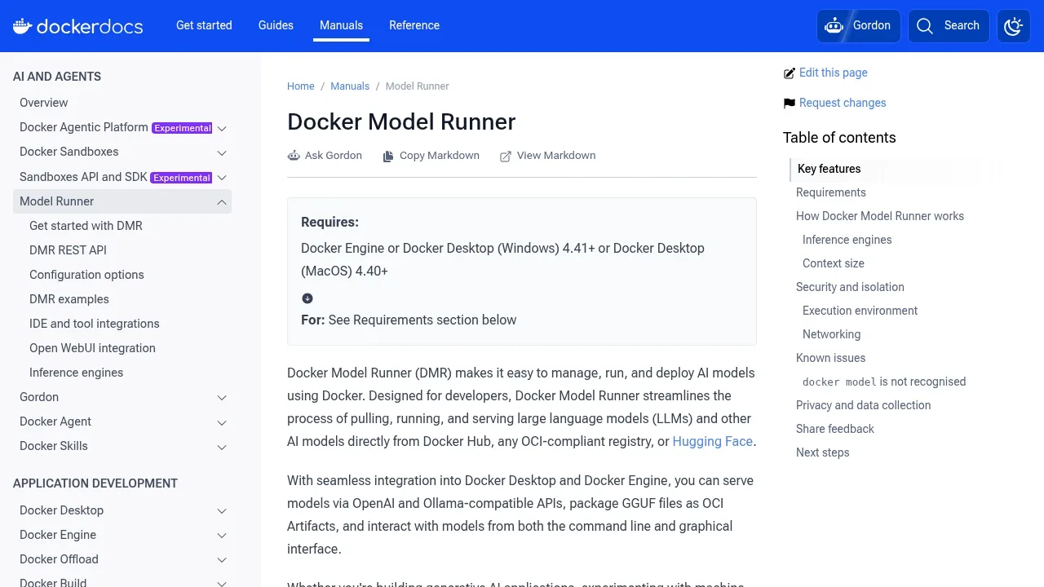Click Manuals breadcrumb link
This screenshot has height=587, width=1044.
[x=350, y=86]
